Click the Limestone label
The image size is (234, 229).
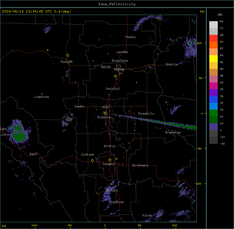coord(42,97)
